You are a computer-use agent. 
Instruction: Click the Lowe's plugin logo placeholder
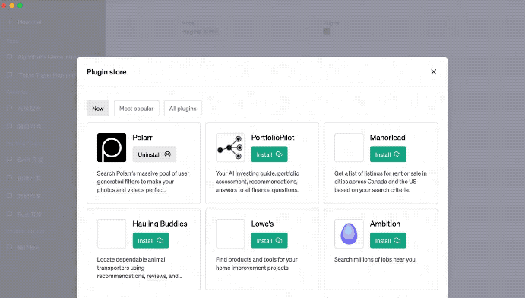[230, 233]
